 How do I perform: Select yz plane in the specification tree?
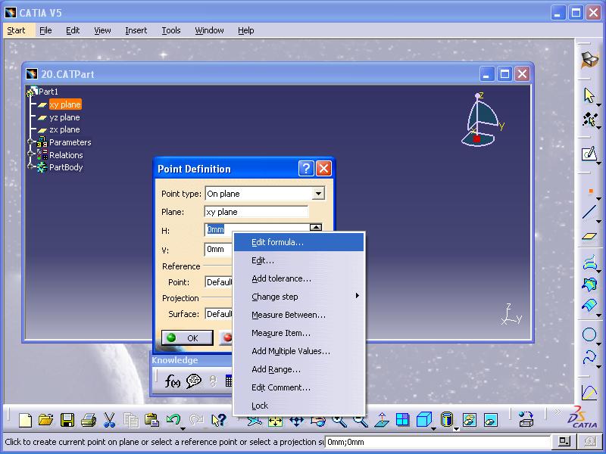pyautogui.click(x=64, y=117)
